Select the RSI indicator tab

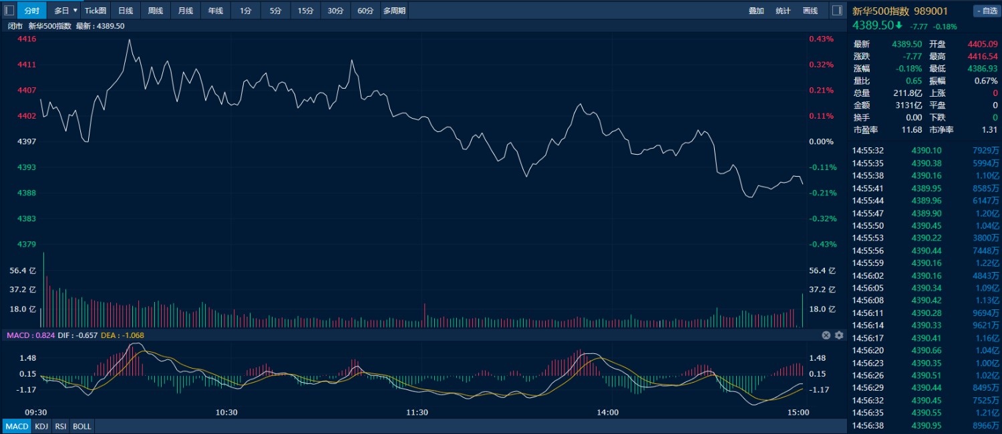61,426
